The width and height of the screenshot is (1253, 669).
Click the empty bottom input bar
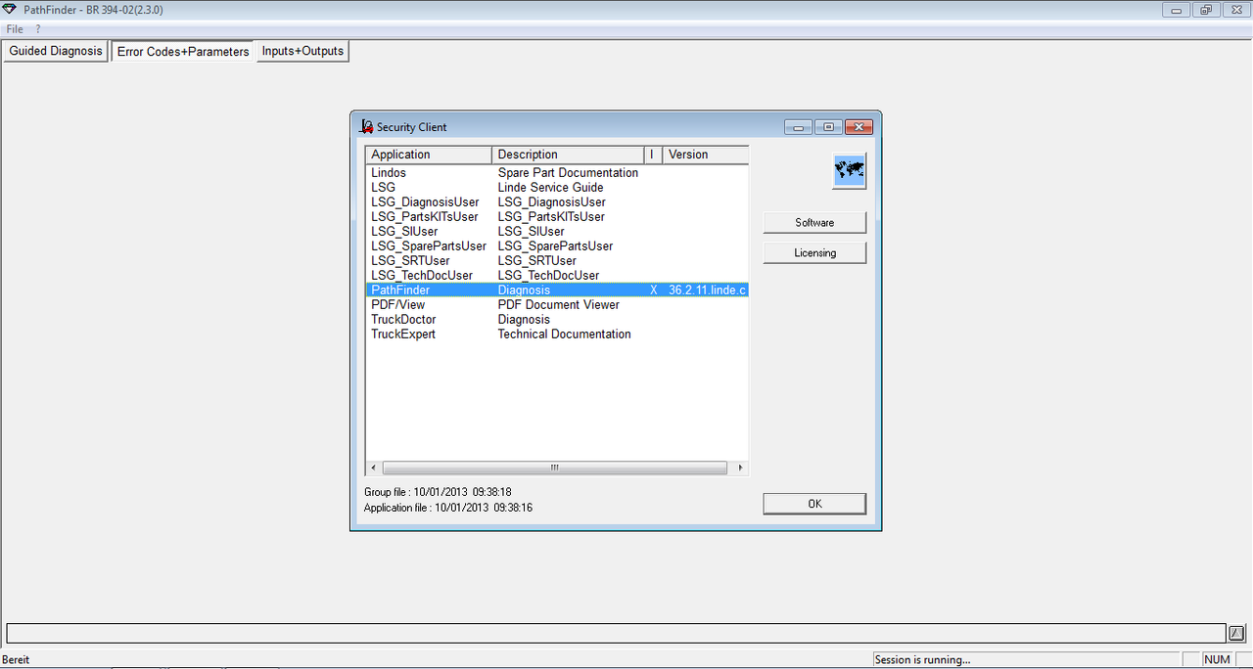click(x=616, y=633)
